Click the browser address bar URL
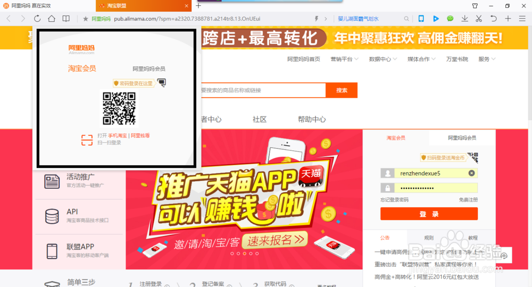 [187, 19]
